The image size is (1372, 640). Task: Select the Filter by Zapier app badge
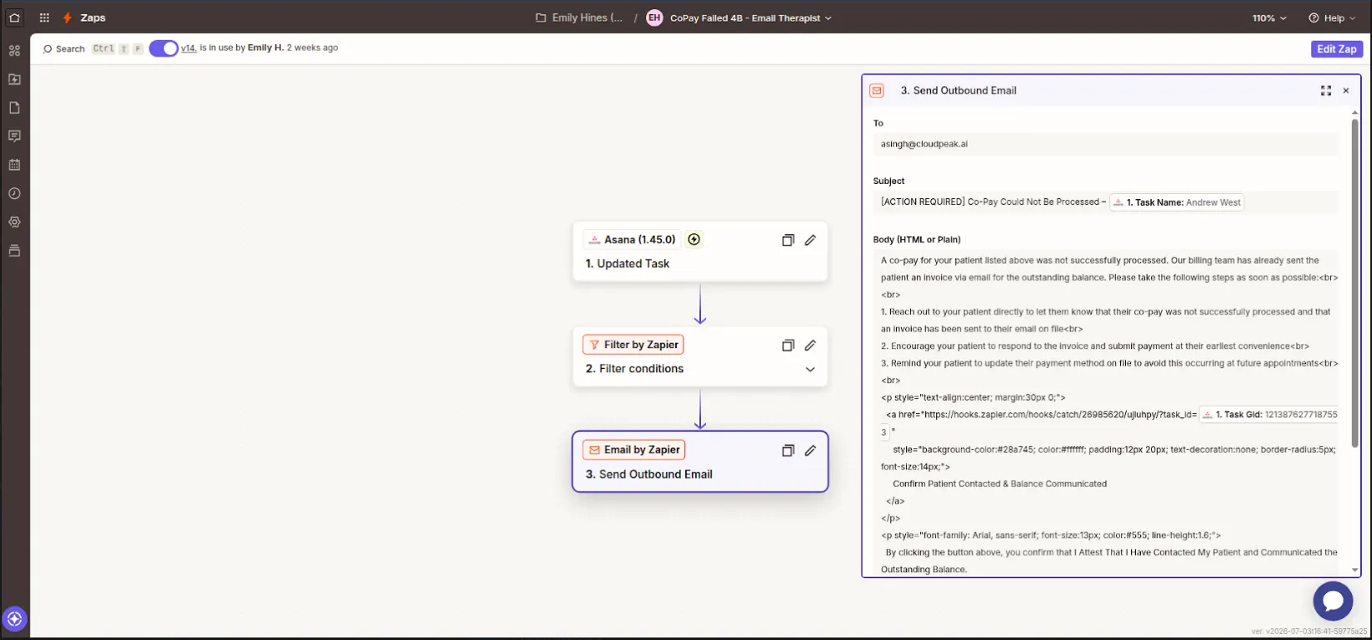(x=633, y=345)
